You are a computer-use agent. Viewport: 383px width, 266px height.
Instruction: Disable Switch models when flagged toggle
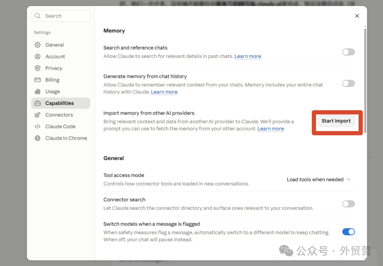(348, 232)
